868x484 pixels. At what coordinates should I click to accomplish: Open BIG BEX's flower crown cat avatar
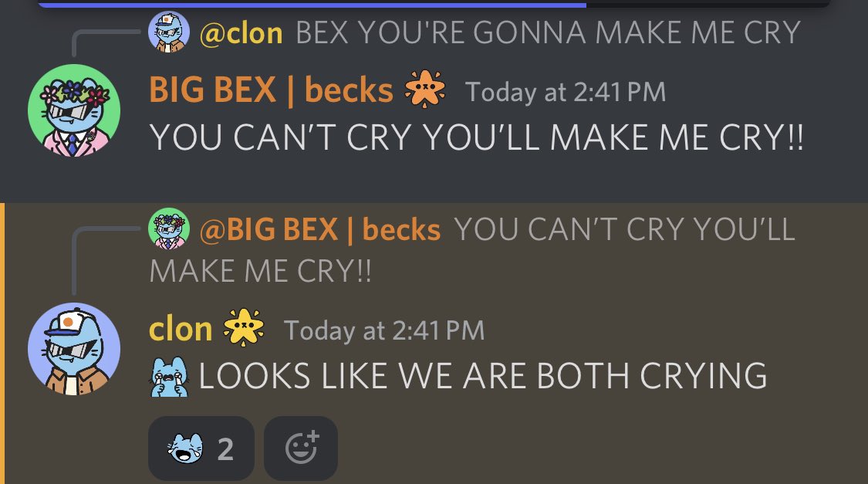point(74,110)
